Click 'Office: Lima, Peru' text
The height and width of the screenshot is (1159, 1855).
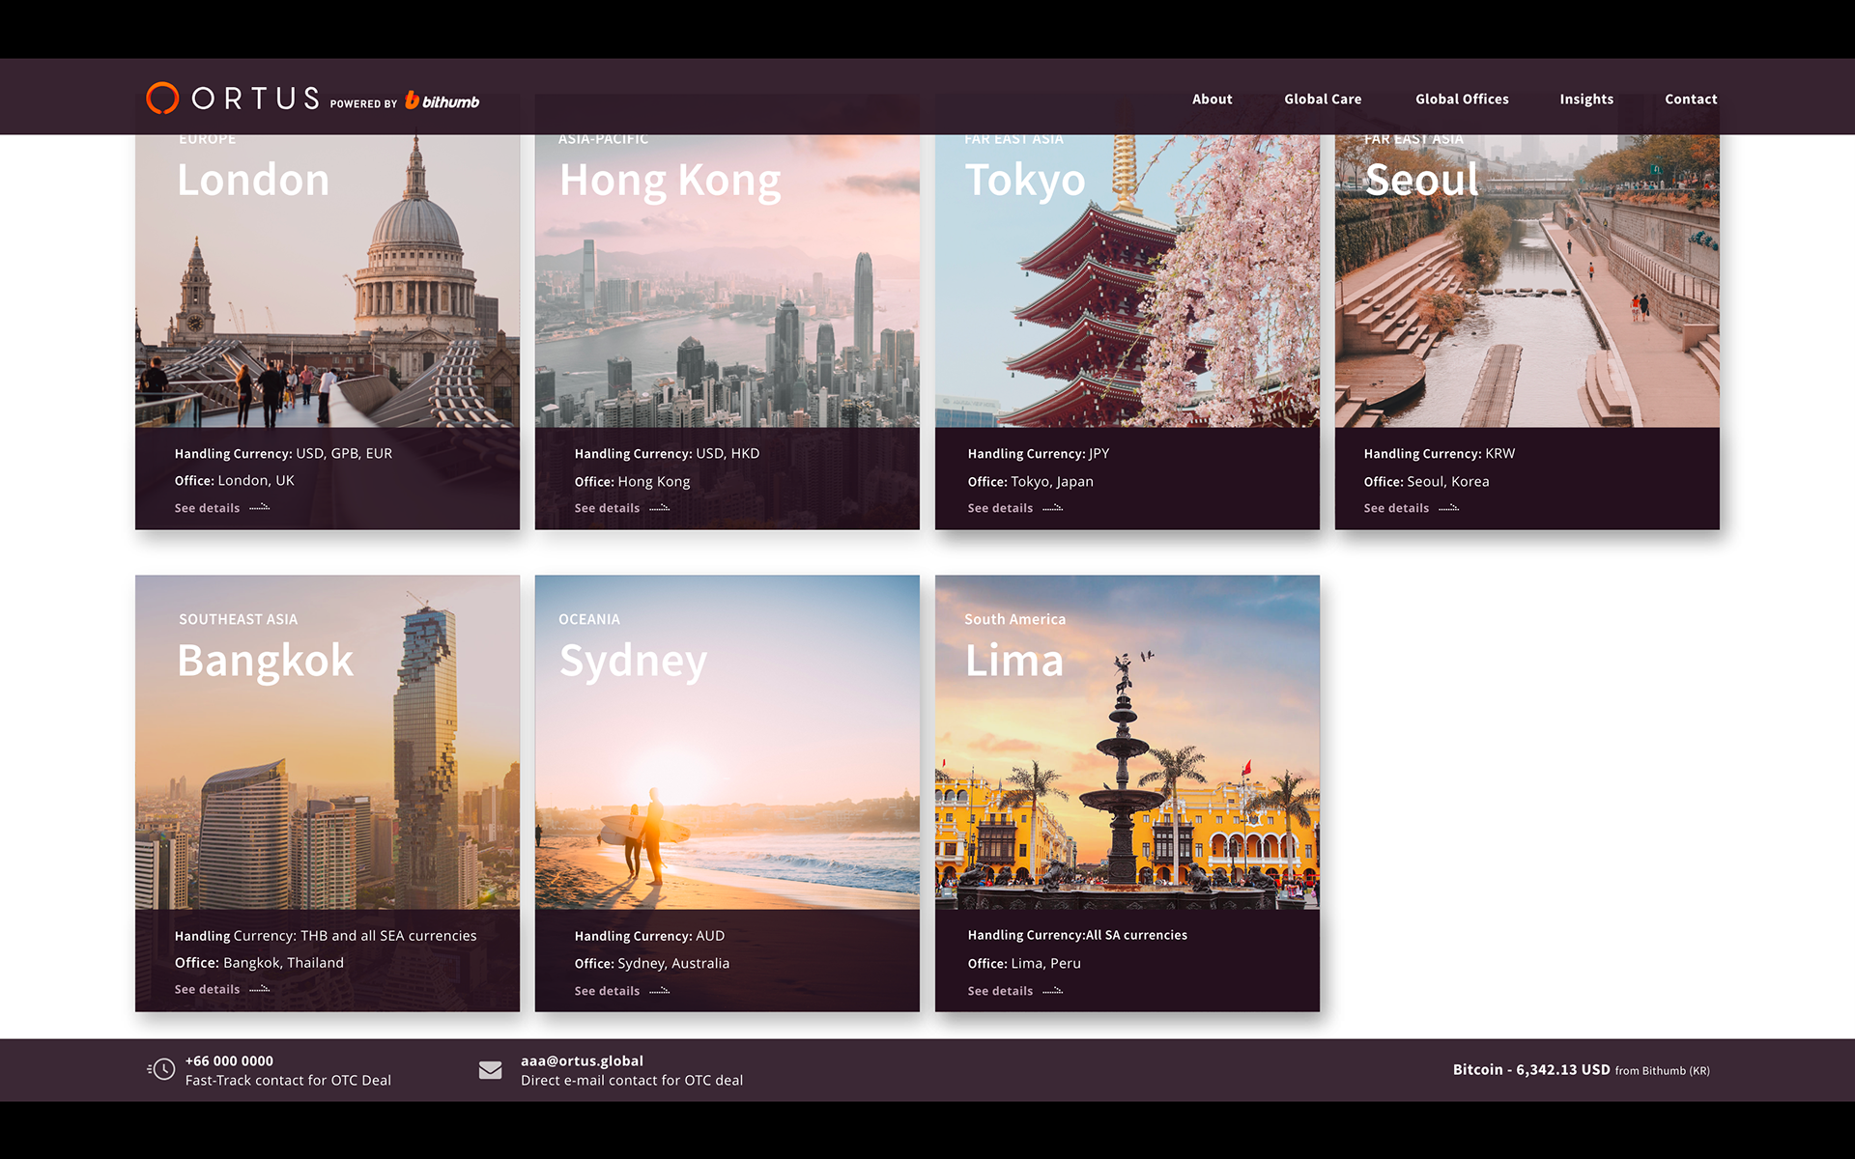tap(1024, 963)
